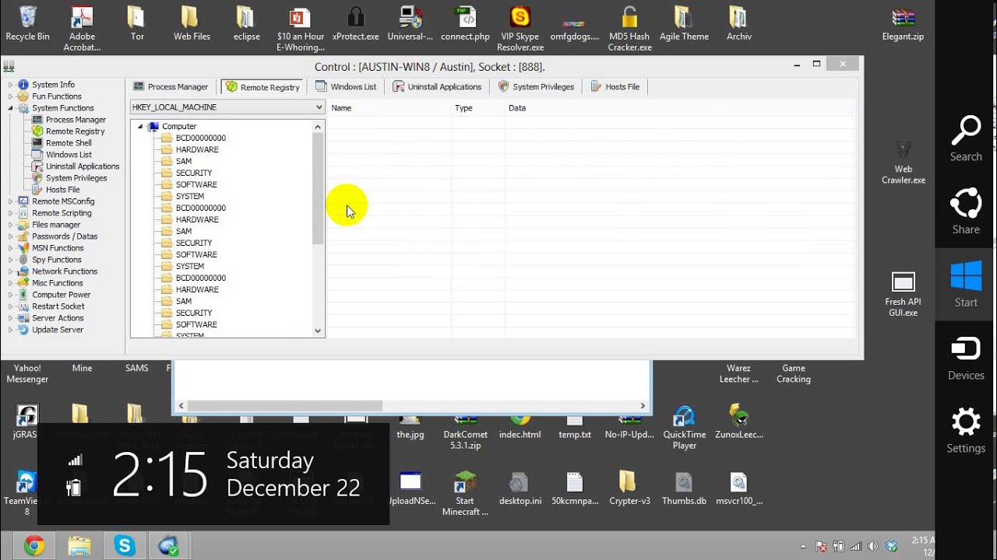Select the Hosts File tab

(x=615, y=87)
